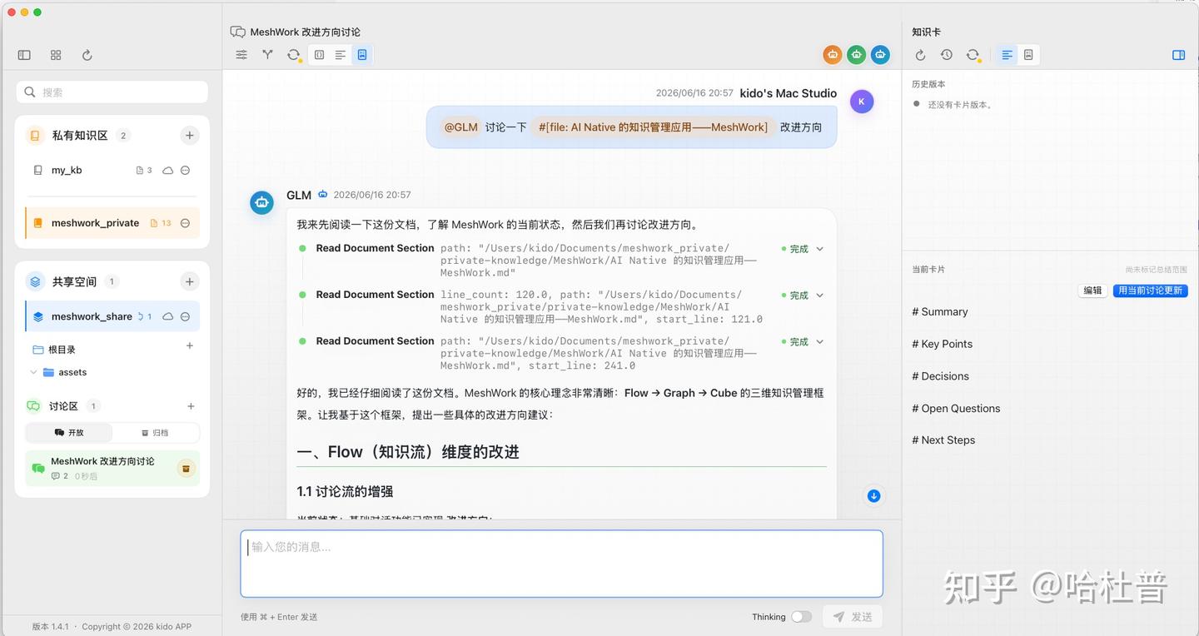This screenshot has height=636, width=1199.
Task: Click 用当前讨论更新 button
Action: (x=1150, y=291)
